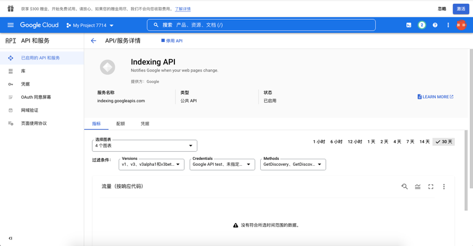The image size is (473, 246).
Task: Open OAuth 同意屏幕 in sidebar
Action: [x=42, y=97]
